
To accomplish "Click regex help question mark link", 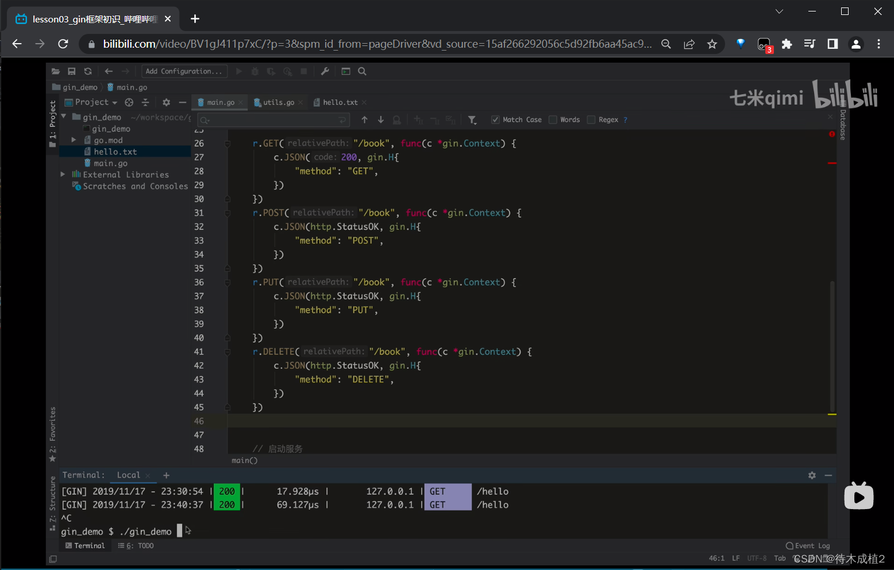I will (625, 120).
